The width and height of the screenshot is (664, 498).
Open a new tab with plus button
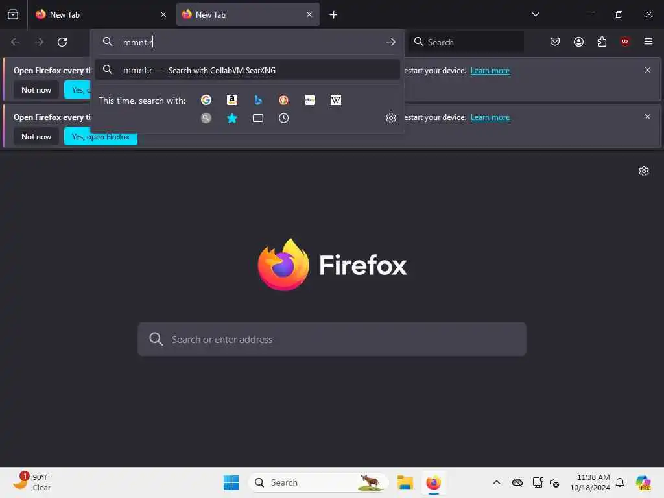[x=334, y=15]
